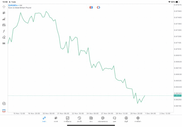Open the ประวัติ history tab

click(79, 119)
